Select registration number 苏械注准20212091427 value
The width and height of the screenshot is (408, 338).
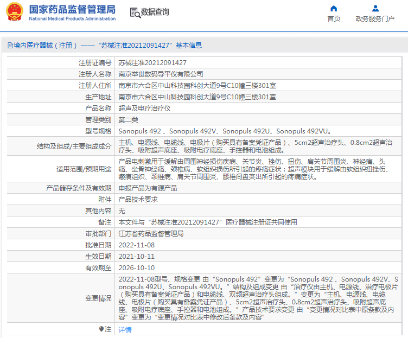pyautogui.click(x=152, y=63)
